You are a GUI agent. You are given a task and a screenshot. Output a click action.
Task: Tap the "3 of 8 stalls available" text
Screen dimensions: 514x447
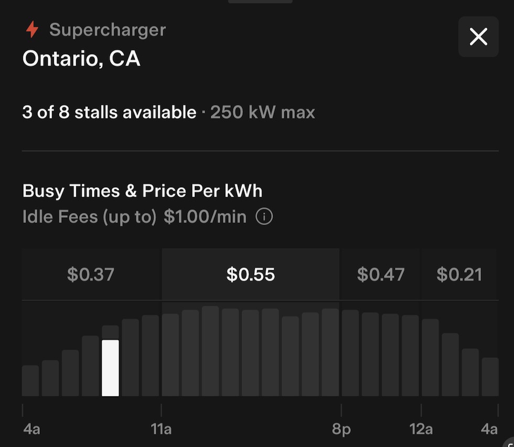click(x=109, y=112)
